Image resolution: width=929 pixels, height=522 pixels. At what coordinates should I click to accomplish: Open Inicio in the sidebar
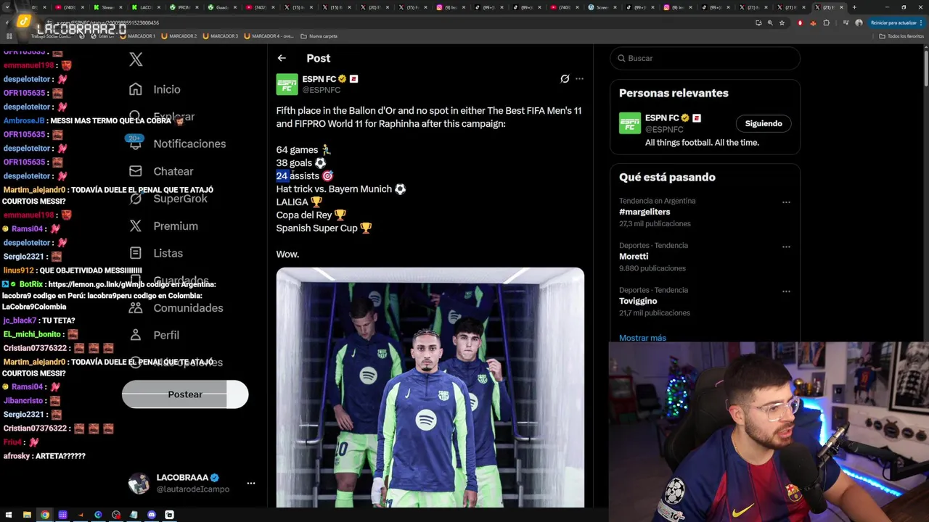[x=167, y=89]
